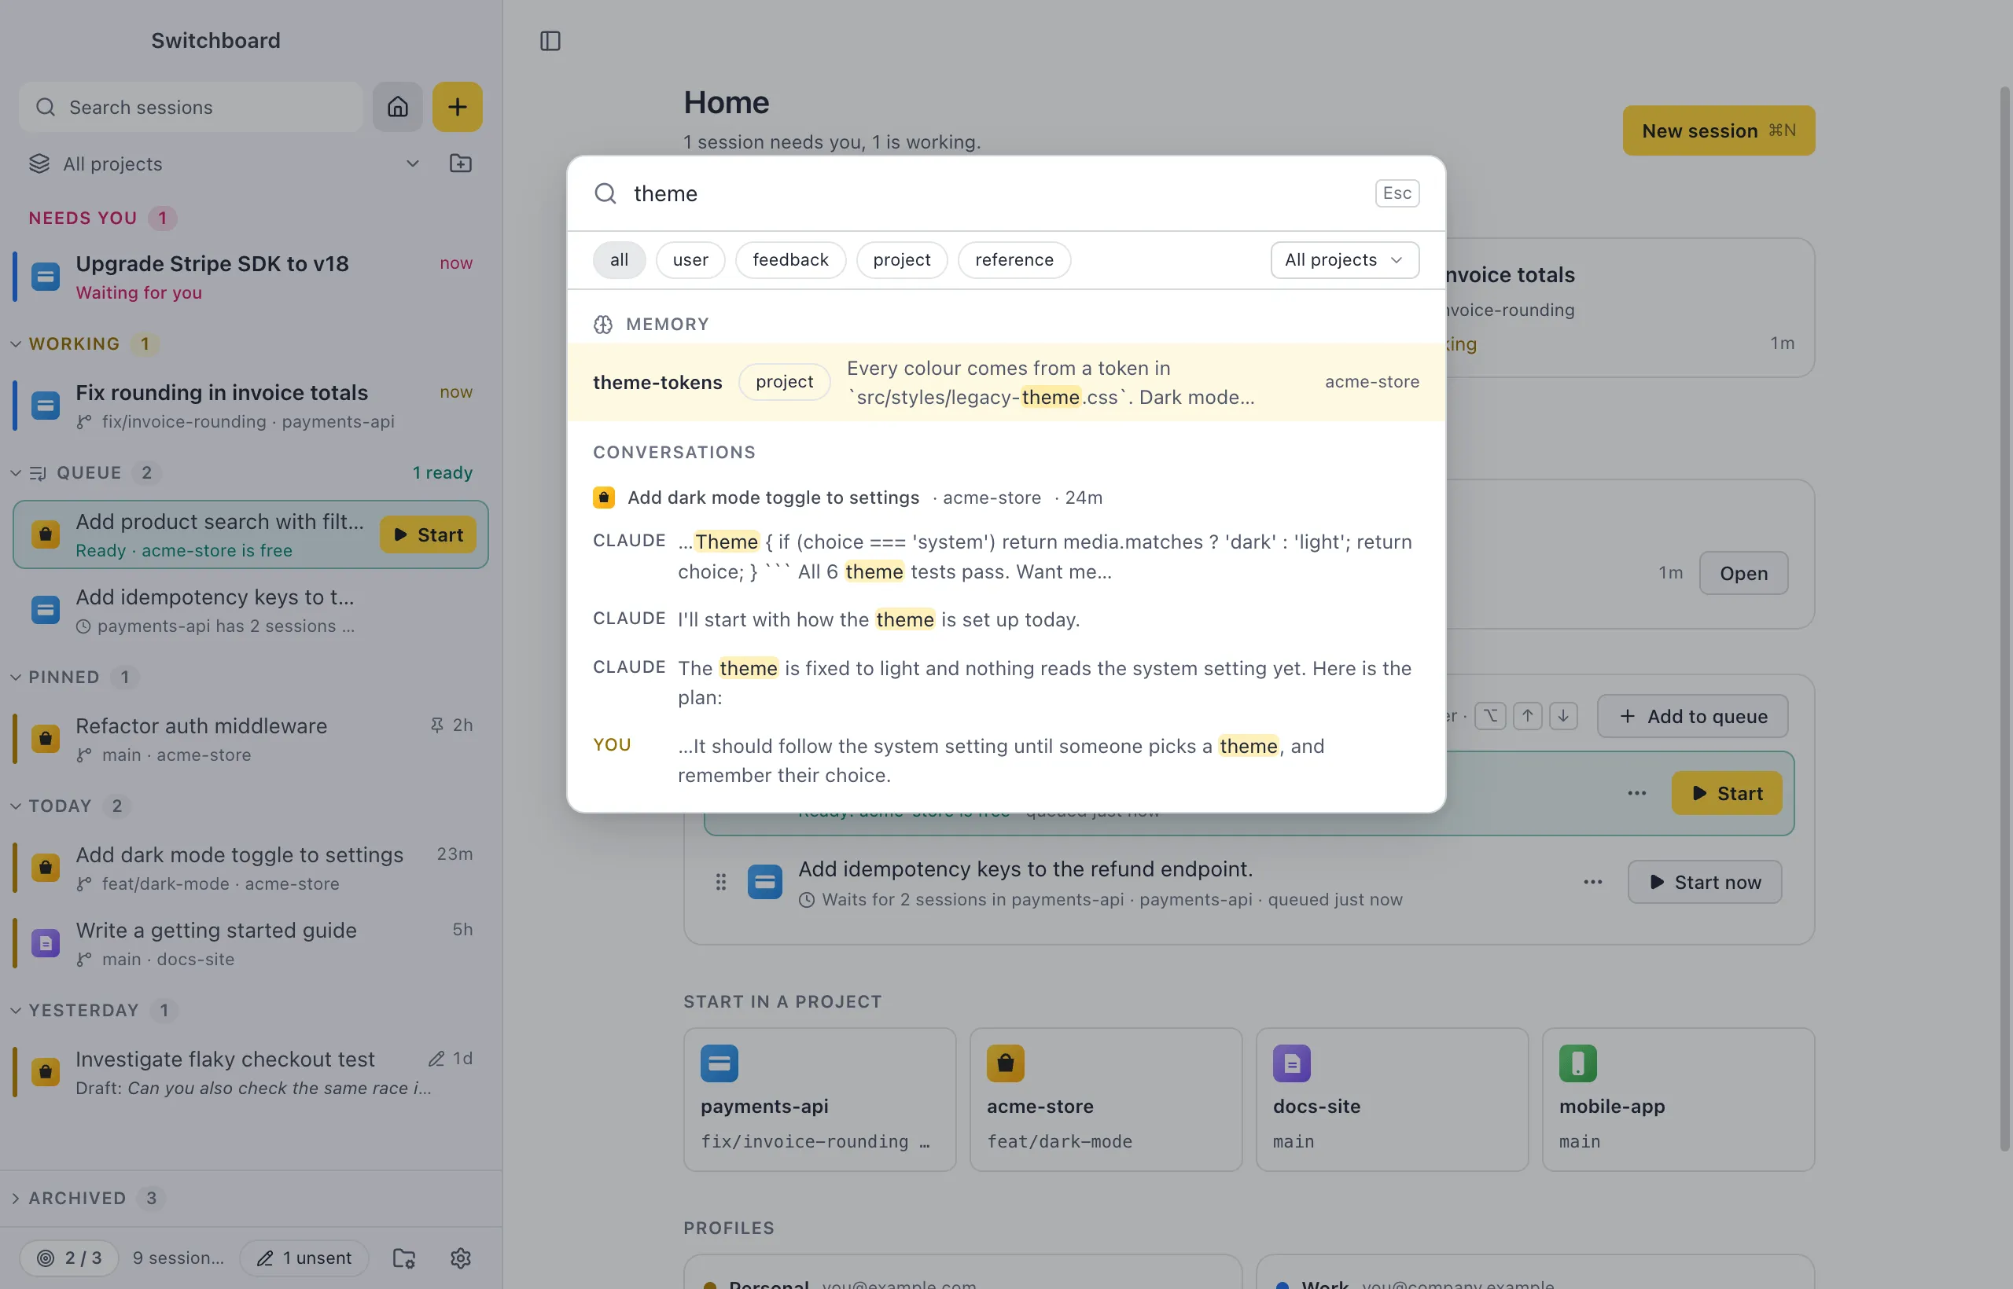Open the sidebar All projects selector
2013x1289 pixels.
click(224, 164)
